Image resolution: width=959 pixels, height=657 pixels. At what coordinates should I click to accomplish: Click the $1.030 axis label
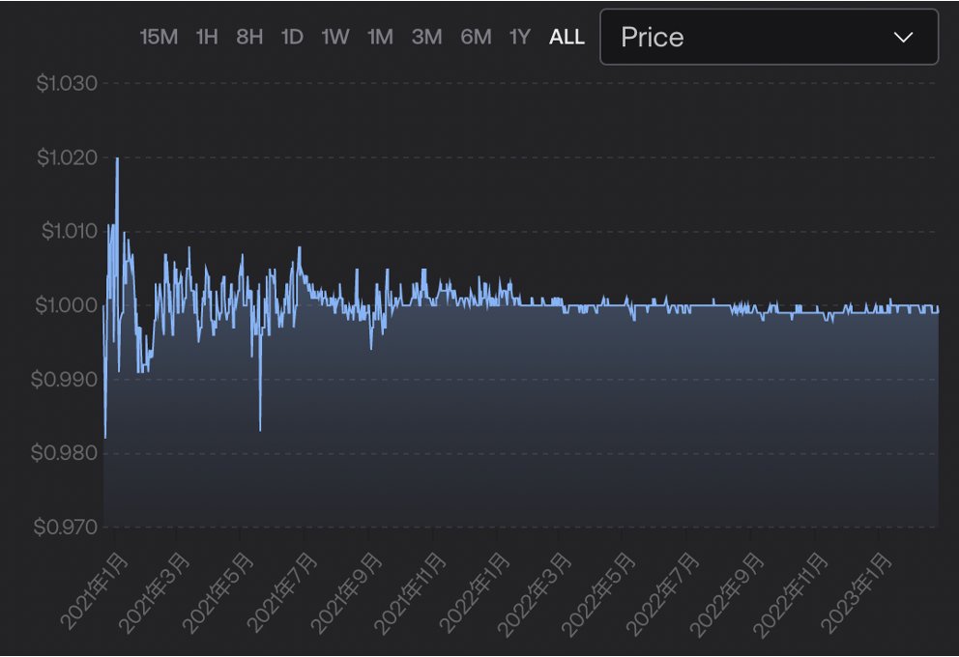[x=67, y=83]
